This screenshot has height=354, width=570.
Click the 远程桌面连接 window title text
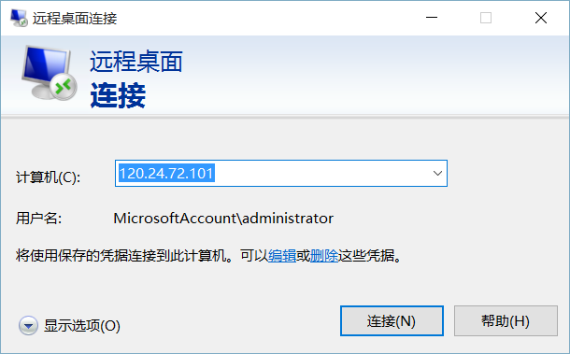(x=75, y=18)
